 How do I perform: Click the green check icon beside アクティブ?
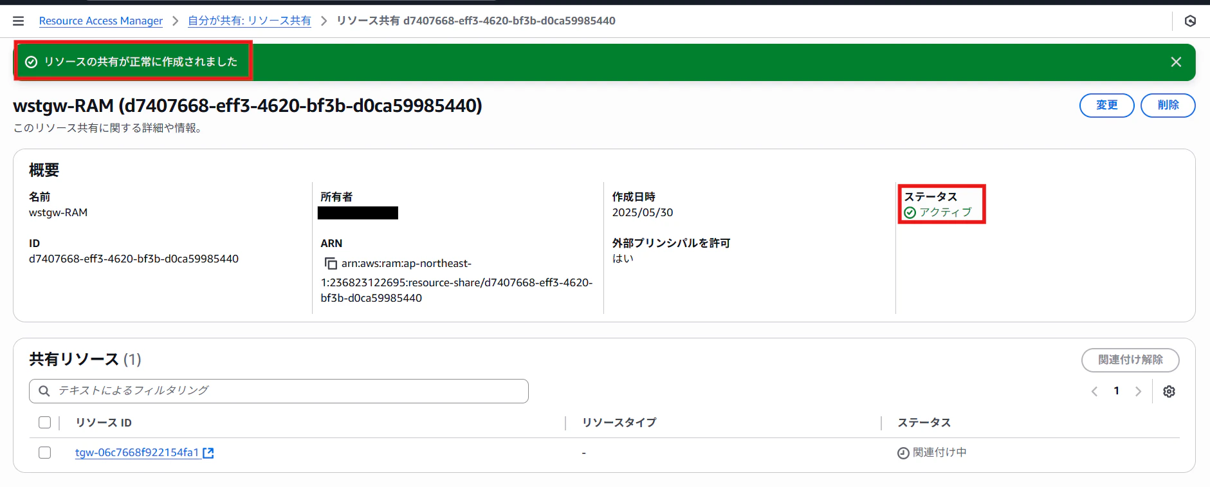click(910, 213)
